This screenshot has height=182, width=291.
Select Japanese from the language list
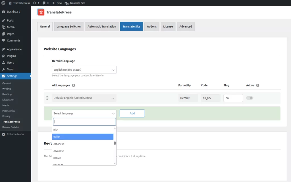(83, 144)
